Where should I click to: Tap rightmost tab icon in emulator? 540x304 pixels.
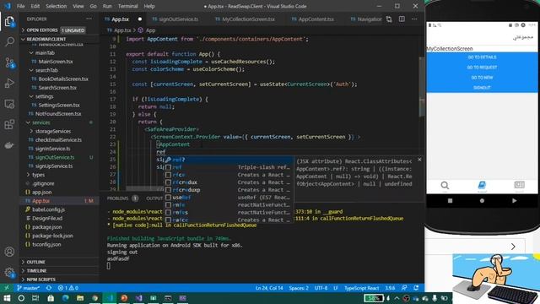pos(519,186)
